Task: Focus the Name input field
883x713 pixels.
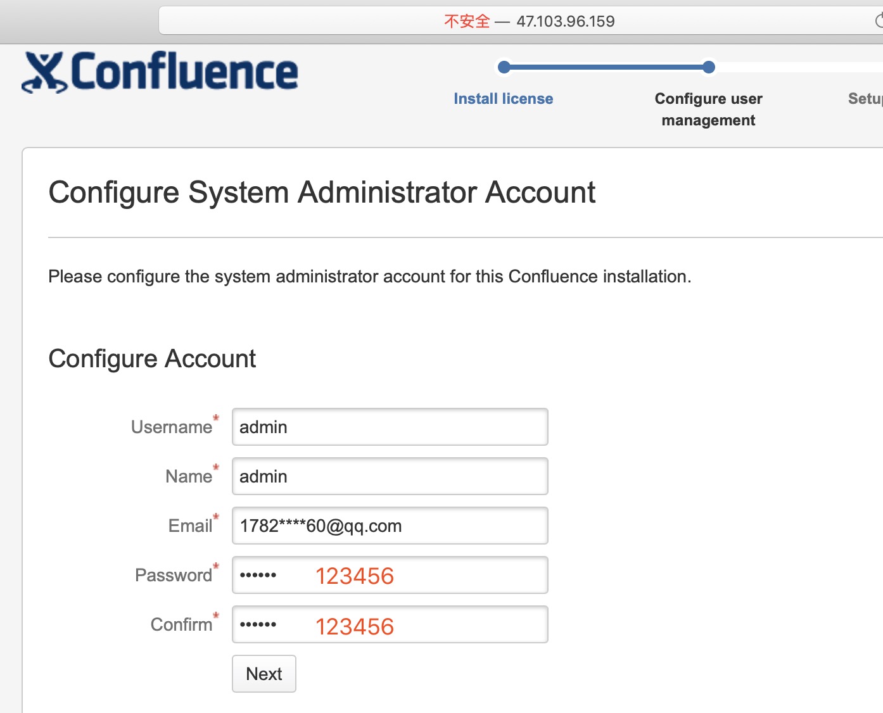Action: [x=390, y=476]
